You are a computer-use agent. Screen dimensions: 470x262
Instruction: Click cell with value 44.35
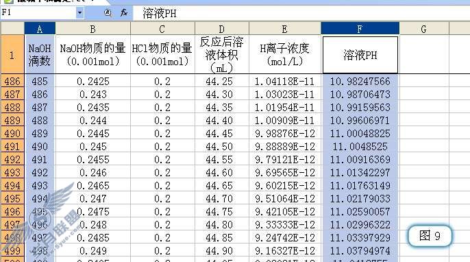pos(222,107)
